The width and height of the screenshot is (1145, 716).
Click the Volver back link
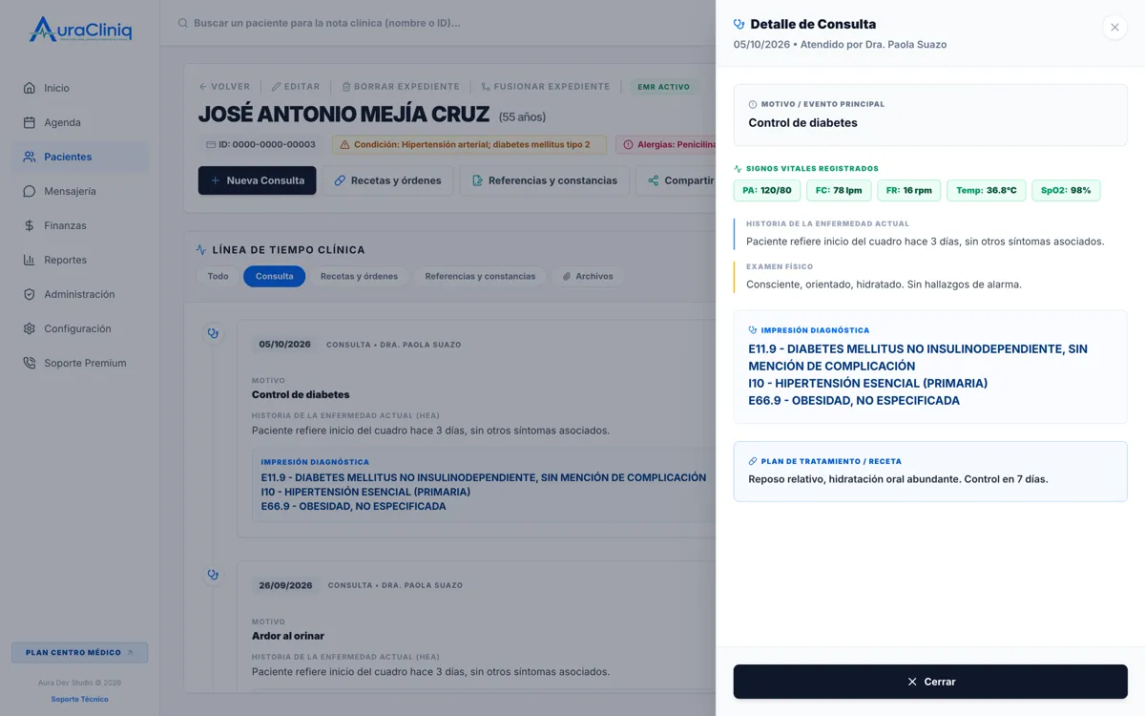click(x=224, y=87)
